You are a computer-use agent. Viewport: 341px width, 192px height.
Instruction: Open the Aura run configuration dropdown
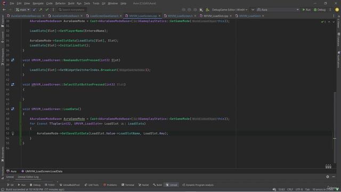pos(278,10)
